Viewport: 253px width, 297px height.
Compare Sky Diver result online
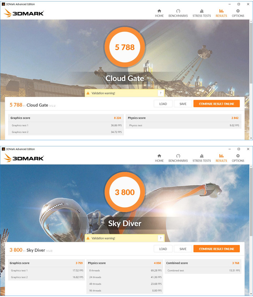(x=216, y=249)
